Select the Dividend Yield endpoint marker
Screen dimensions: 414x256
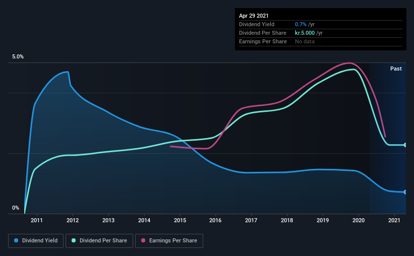point(405,192)
